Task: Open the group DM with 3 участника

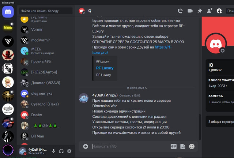Action: 46,19
